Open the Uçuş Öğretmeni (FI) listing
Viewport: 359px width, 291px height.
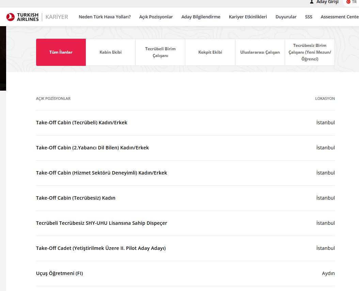tap(60, 273)
